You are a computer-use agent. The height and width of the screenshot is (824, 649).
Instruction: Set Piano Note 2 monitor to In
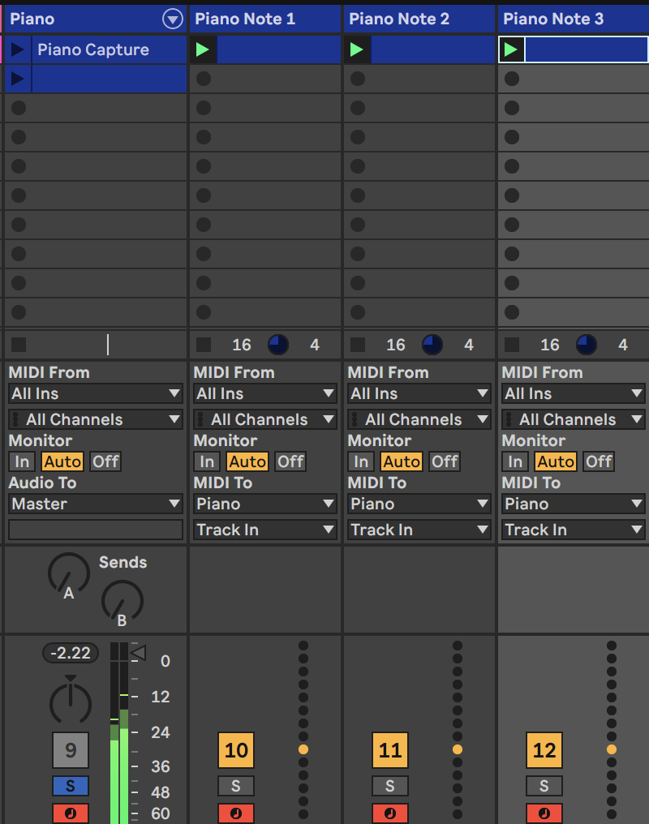coord(361,462)
